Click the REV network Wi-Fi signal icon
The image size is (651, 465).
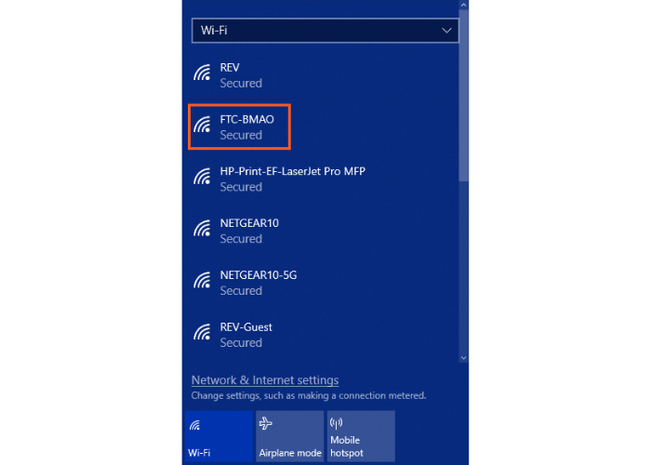pyautogui.click(x=202, y=73)
